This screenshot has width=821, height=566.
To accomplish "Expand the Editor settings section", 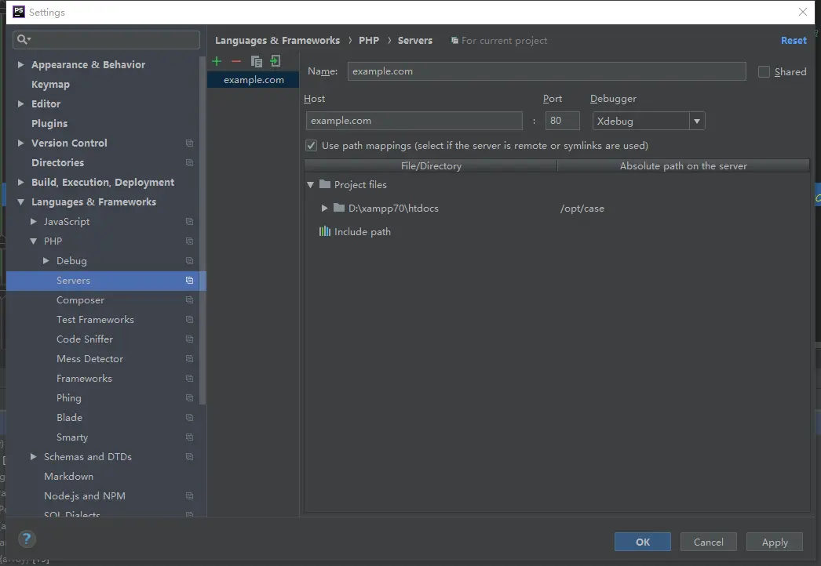I will [20, 103].
